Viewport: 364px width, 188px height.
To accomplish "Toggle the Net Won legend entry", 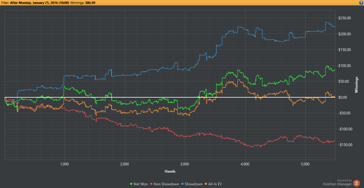I will (x=139, y=184).
